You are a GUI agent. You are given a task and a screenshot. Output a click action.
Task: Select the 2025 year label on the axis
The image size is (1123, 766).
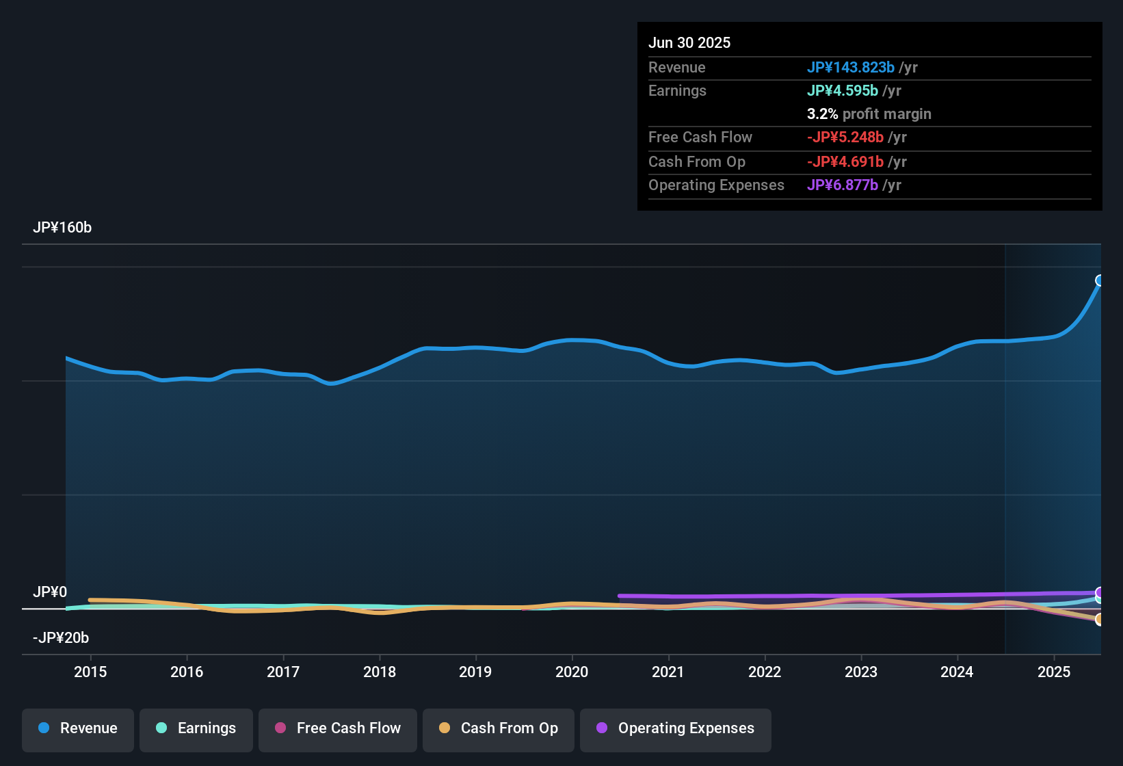pyautogui.click(x=1054, y=672)
